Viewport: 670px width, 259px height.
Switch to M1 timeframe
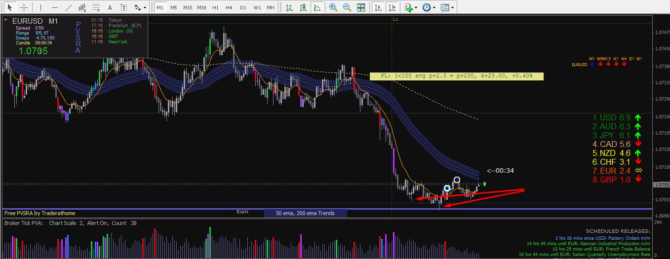click(159, 7)
